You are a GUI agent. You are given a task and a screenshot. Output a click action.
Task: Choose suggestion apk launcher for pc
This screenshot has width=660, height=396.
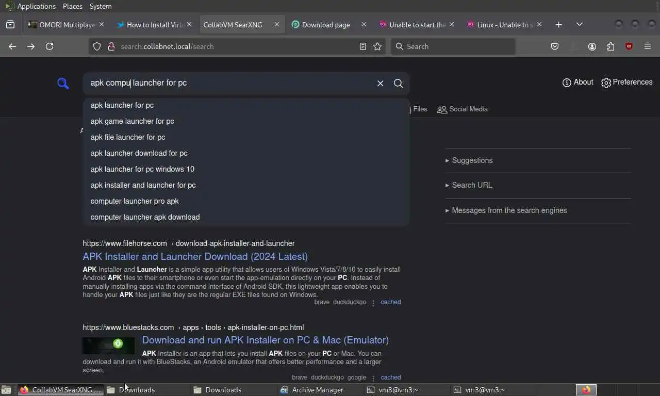pos(246,105)
